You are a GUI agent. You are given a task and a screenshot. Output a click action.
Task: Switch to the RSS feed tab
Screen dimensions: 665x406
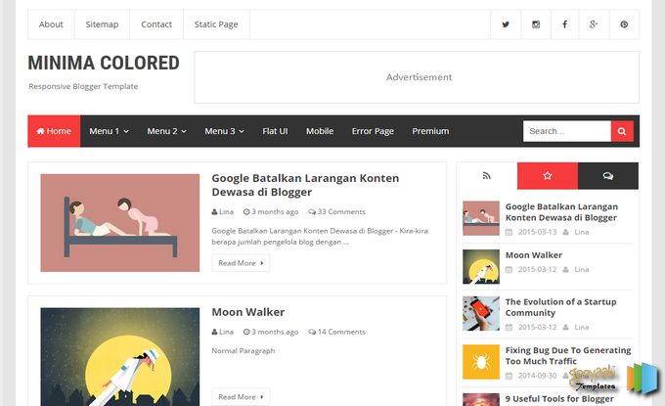(x=487, y=176)
